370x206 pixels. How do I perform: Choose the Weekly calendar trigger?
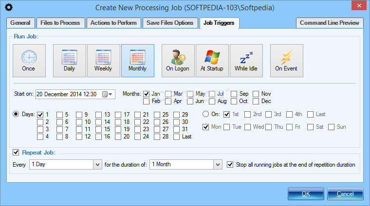coord(104,61)
